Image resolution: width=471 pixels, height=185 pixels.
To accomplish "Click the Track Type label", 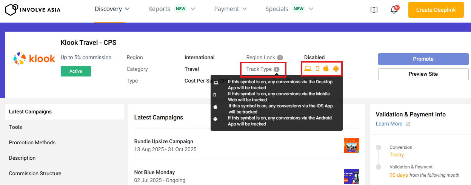I will pos(259,69).
